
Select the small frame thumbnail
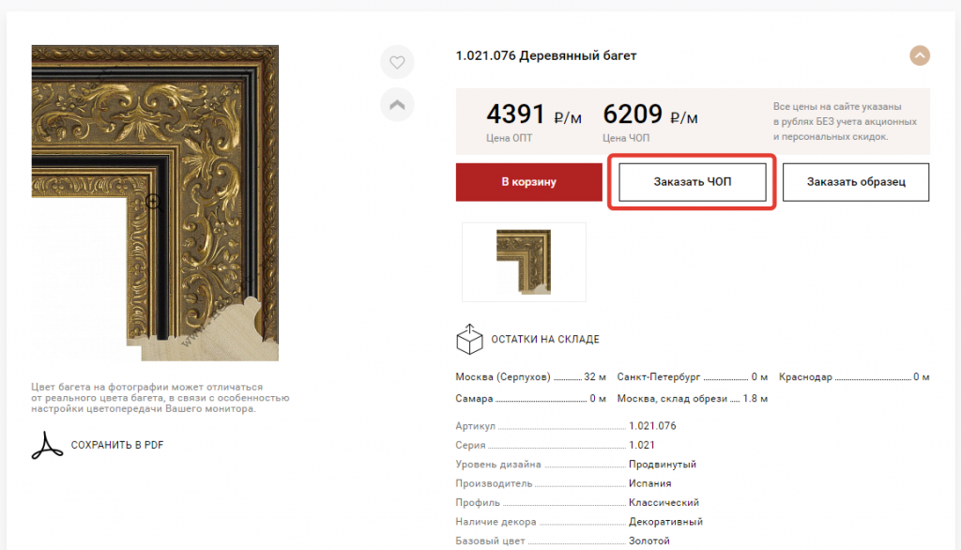click(524, 262)
